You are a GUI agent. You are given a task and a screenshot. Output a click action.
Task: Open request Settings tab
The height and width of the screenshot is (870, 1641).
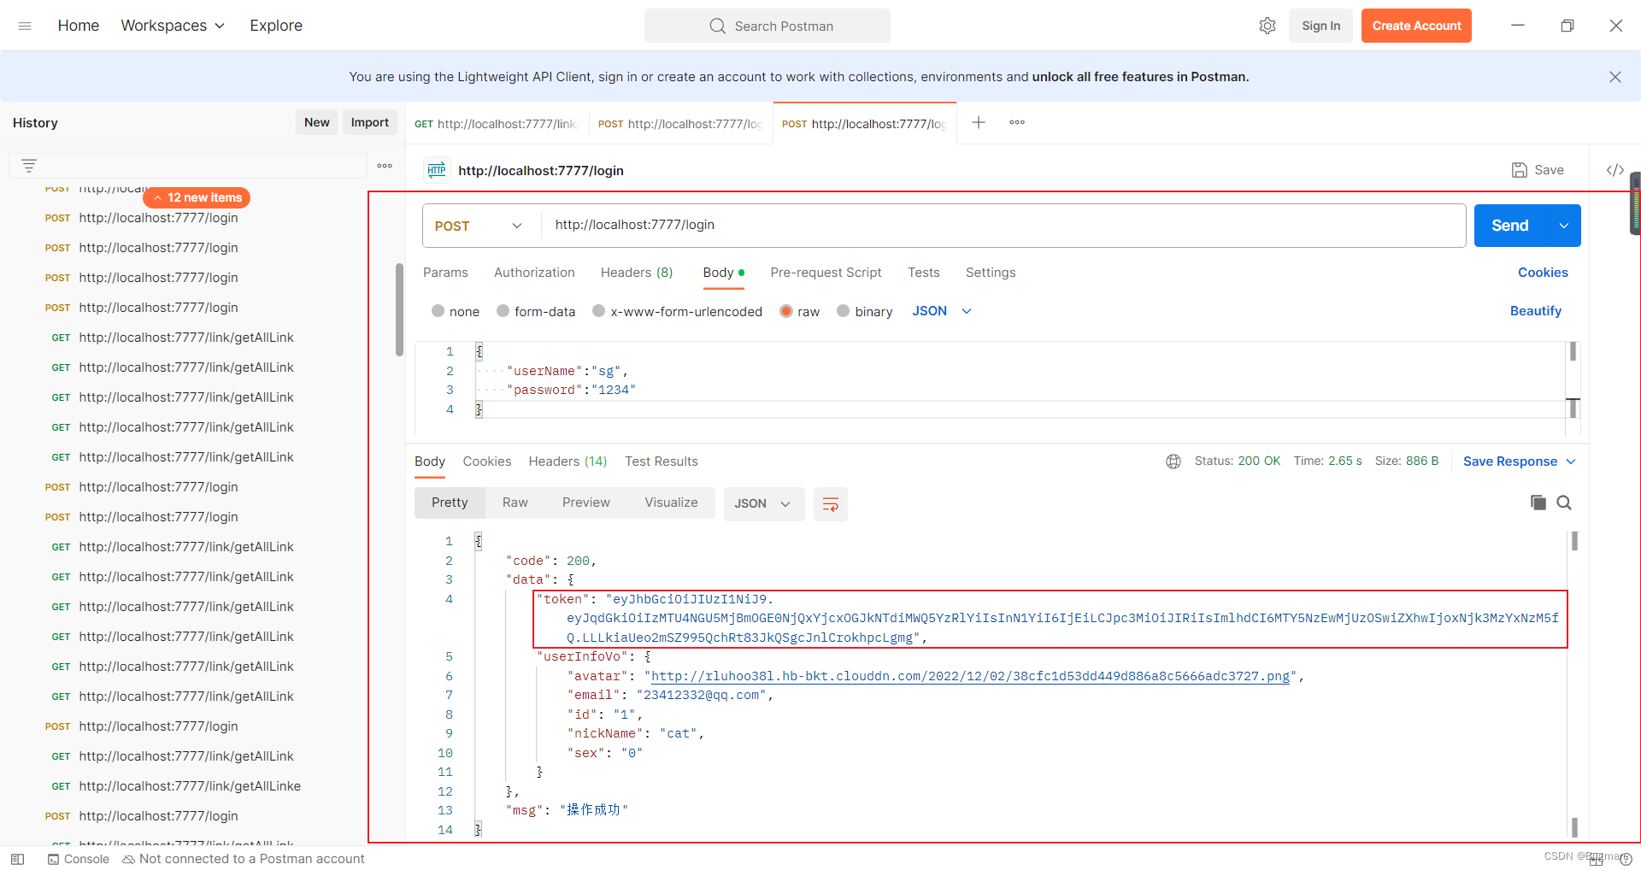991,273
